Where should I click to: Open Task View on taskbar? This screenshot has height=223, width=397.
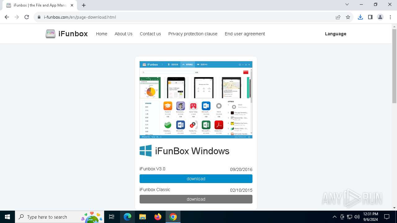[x=112, y=217]
